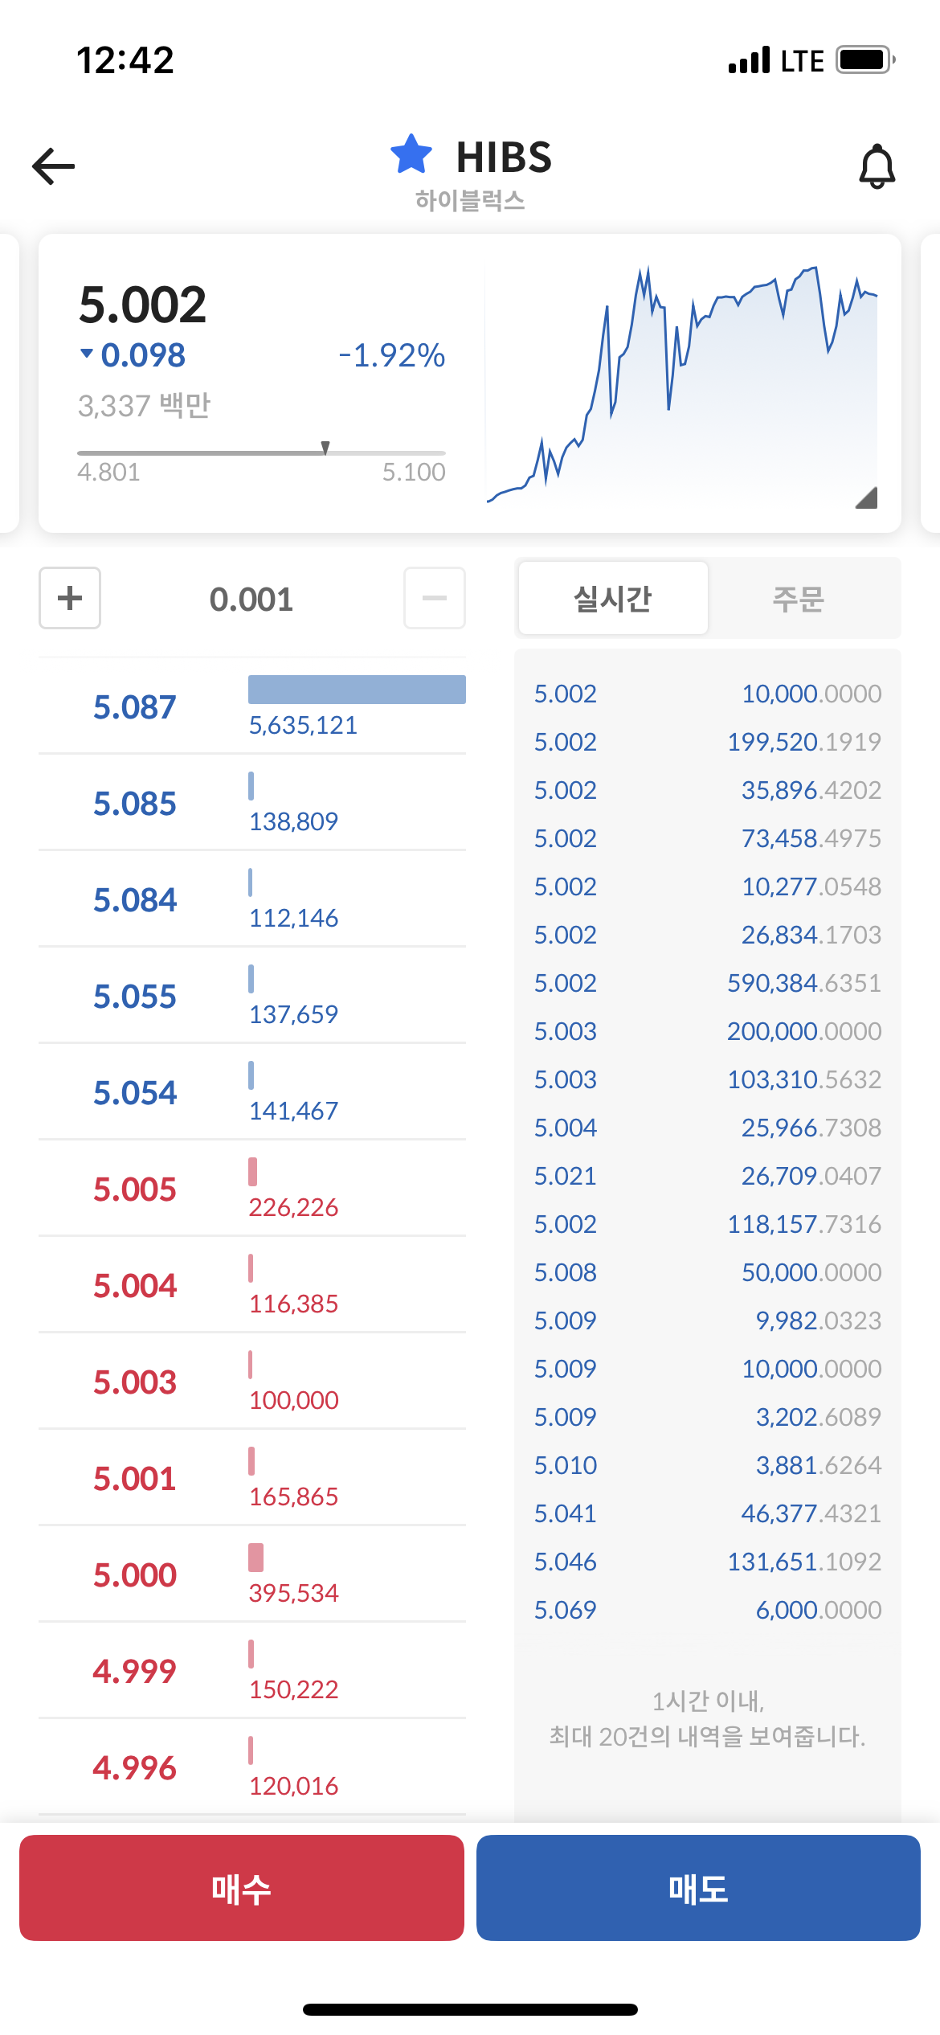Switch to the 실시간 tab
The height and width of the screenshot is (2035, 940).
click(613, 599)
